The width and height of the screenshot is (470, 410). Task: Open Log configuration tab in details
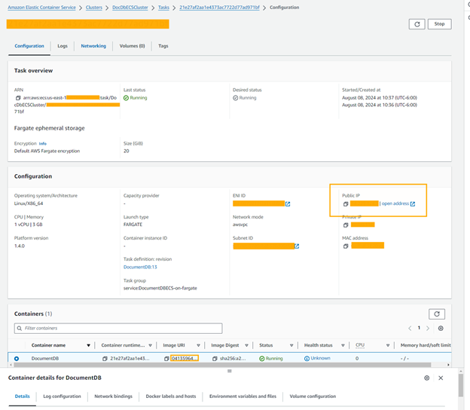click(x=62, y=396)
